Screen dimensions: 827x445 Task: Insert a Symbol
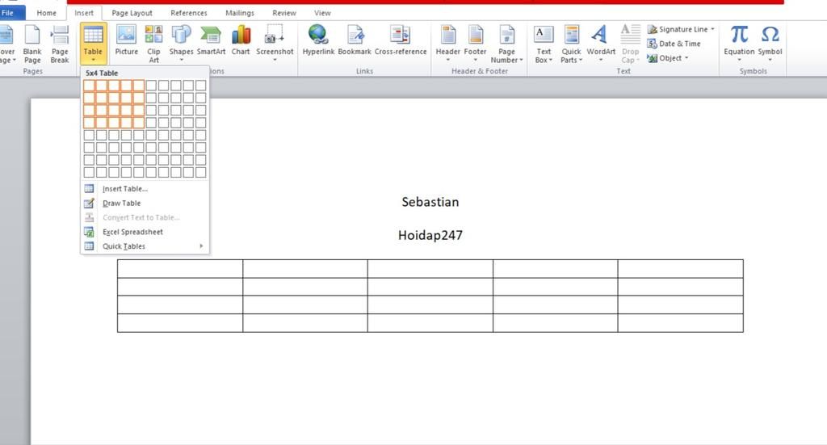pyautogui.click(x=770, y=44)
